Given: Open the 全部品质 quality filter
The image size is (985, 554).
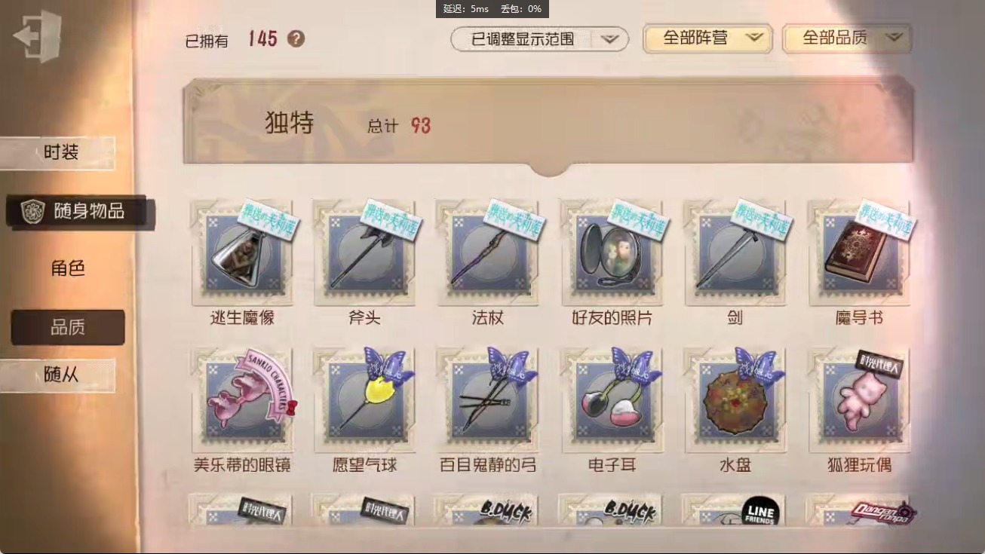Looking at the screenshot, I should click(847, 38).
